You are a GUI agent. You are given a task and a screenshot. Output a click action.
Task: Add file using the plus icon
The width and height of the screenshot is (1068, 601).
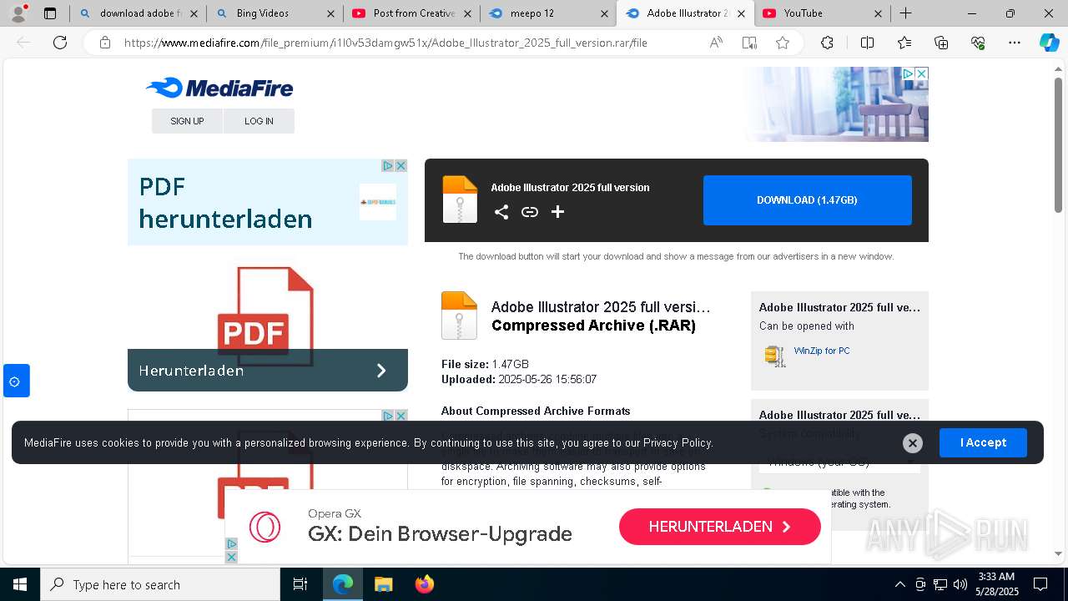(x=558, y=212)
